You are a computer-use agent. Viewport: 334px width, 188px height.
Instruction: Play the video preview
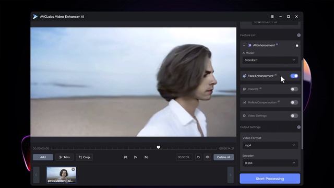pos(136,157)
